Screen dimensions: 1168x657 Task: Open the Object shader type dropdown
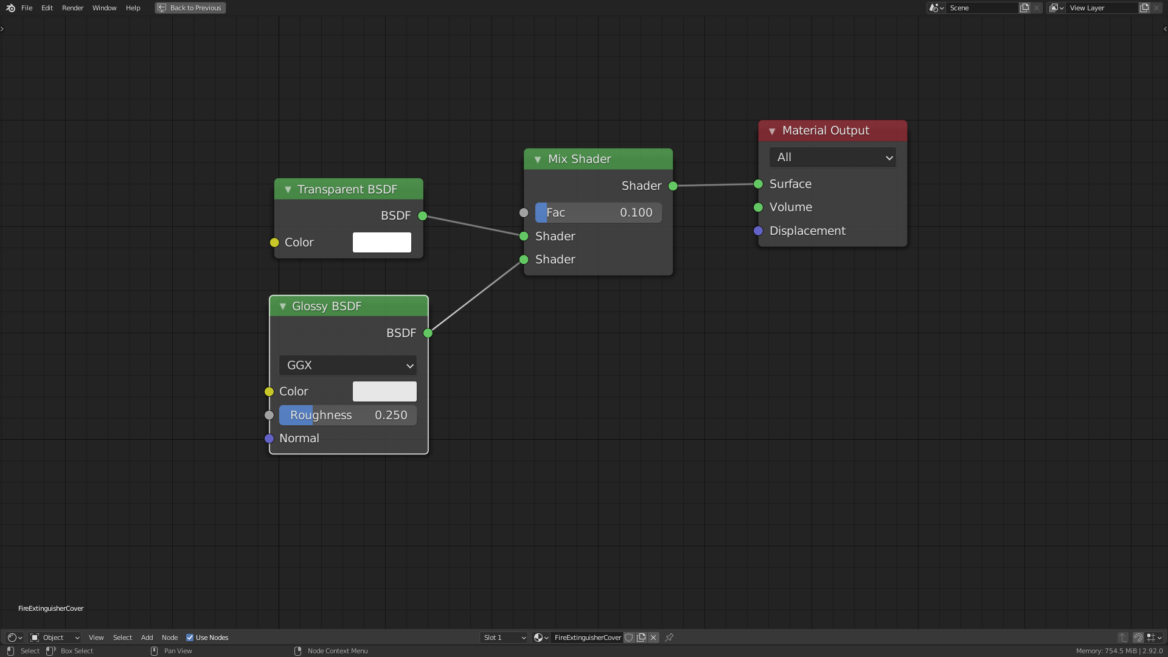55,638
